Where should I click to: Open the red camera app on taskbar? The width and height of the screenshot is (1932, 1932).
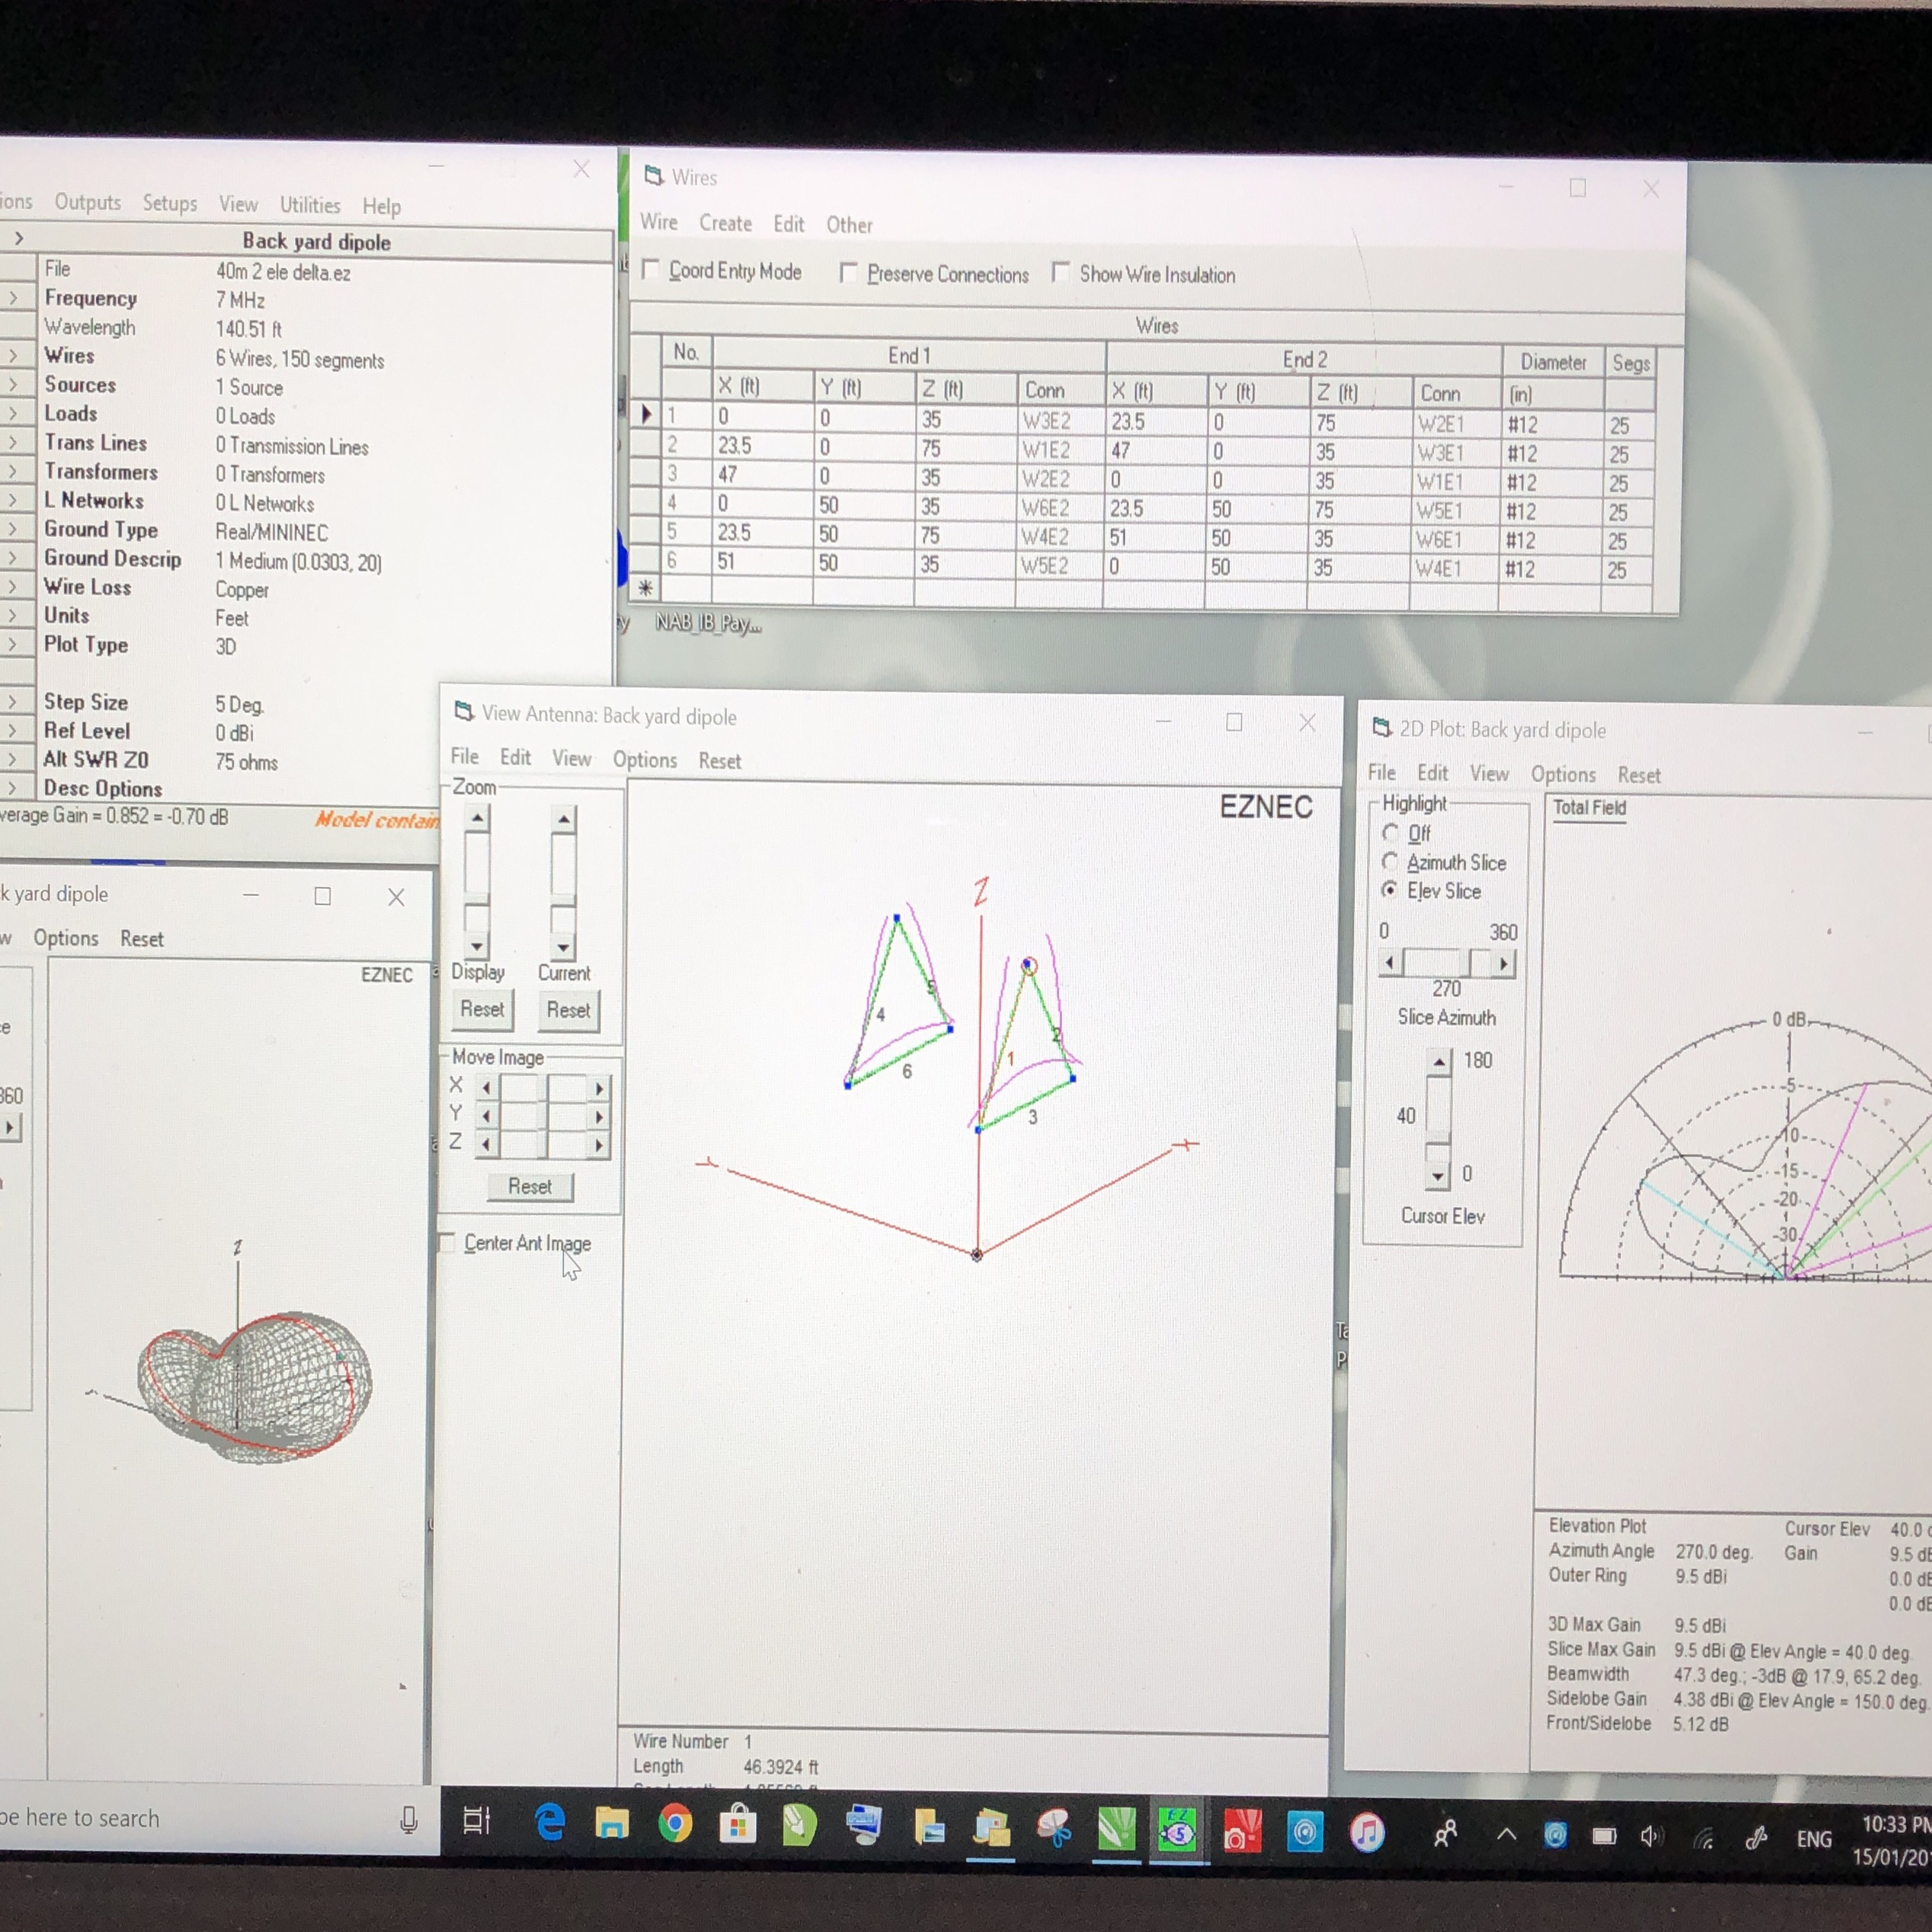click(1241, 1832)
